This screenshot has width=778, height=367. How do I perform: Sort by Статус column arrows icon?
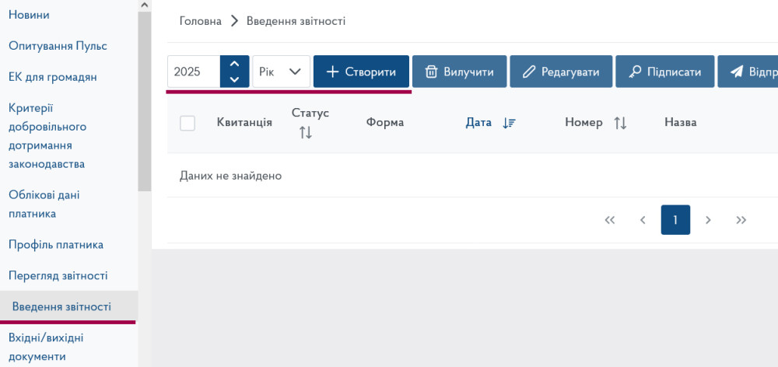(x=306, y=133)
